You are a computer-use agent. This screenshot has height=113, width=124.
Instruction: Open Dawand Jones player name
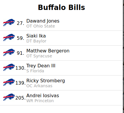43,21
